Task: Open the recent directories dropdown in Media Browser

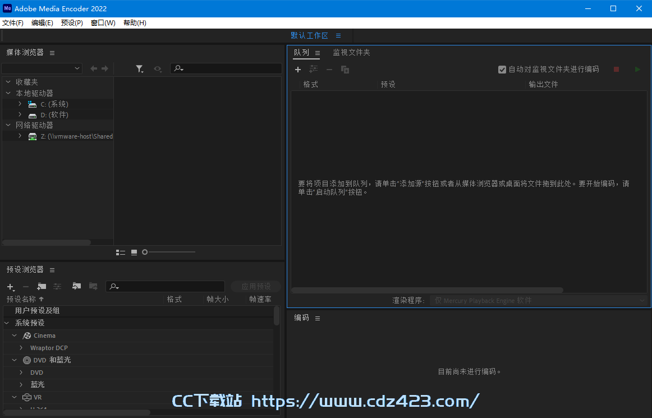Action: [x=42, y=68]
